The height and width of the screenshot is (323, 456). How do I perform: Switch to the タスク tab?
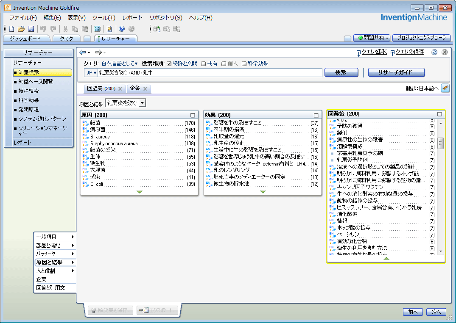(x=66, y=39)
